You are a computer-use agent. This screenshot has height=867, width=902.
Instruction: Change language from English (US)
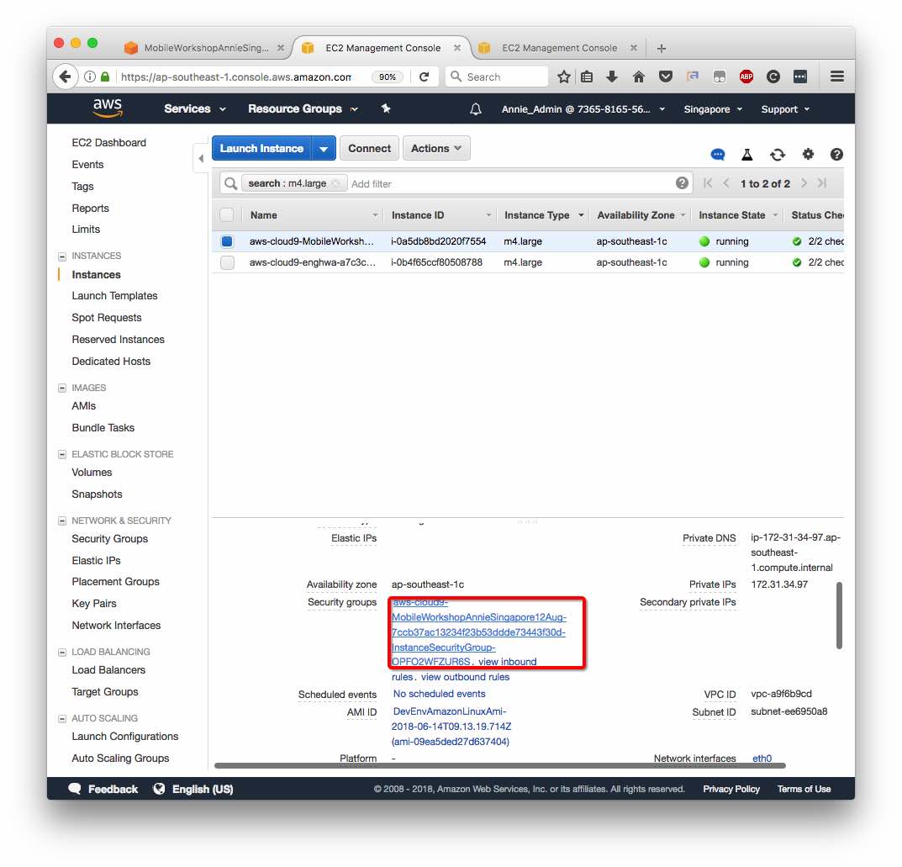(193, 789)
